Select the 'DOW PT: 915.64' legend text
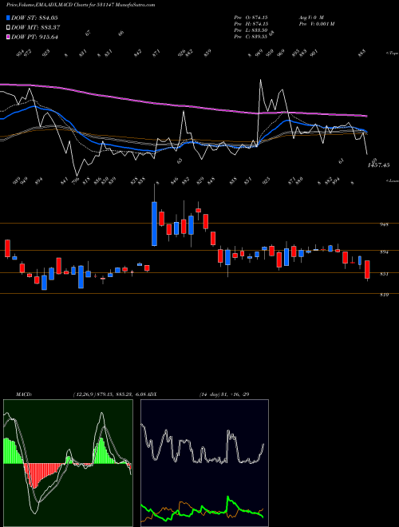Screen dimensions: 399x527 click(x=34, y=37)
